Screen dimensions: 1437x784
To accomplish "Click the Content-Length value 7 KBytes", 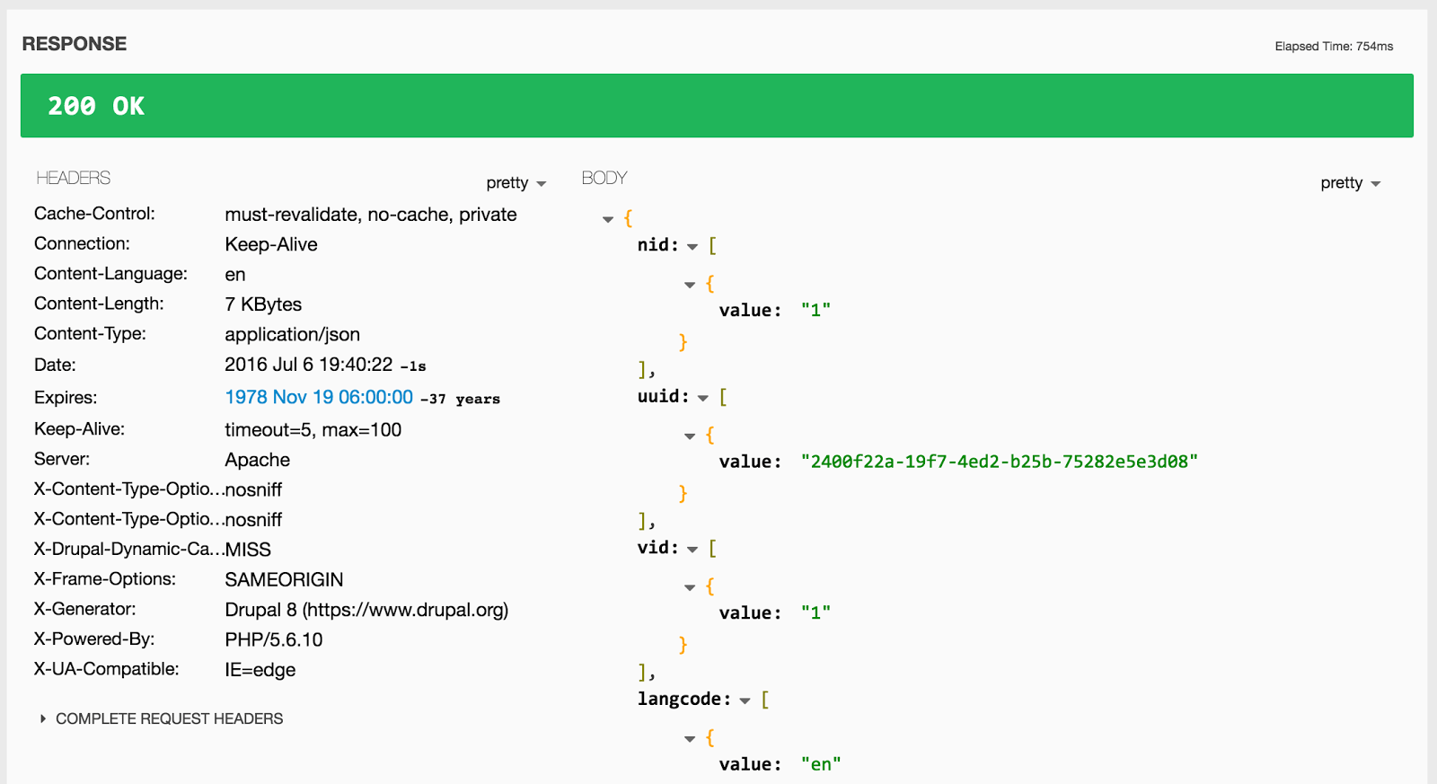I will [263, 304].
